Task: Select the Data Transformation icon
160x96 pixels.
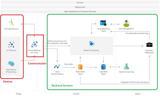Action: [57, 66]
